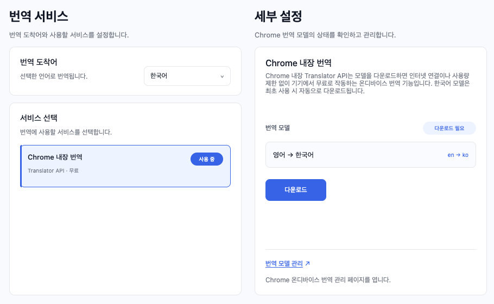Click the 번역 도착어 label
Screen dimensions: 494x304
pos(39,62)
